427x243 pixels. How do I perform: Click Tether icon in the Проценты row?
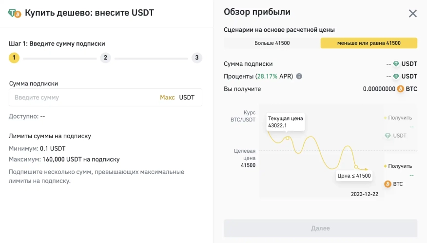tap(396, 77)
